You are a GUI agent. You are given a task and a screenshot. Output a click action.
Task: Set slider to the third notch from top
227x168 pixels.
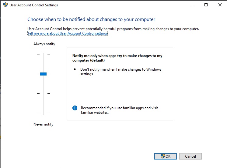[x=43, y=93]
